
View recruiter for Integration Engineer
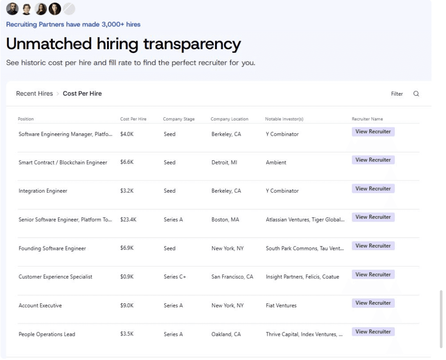tap(373, 189)
